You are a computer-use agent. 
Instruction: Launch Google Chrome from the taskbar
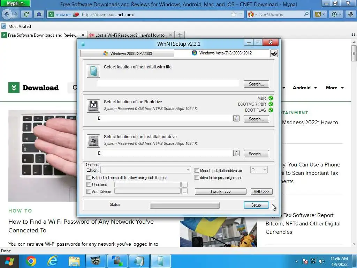point(31,261)
